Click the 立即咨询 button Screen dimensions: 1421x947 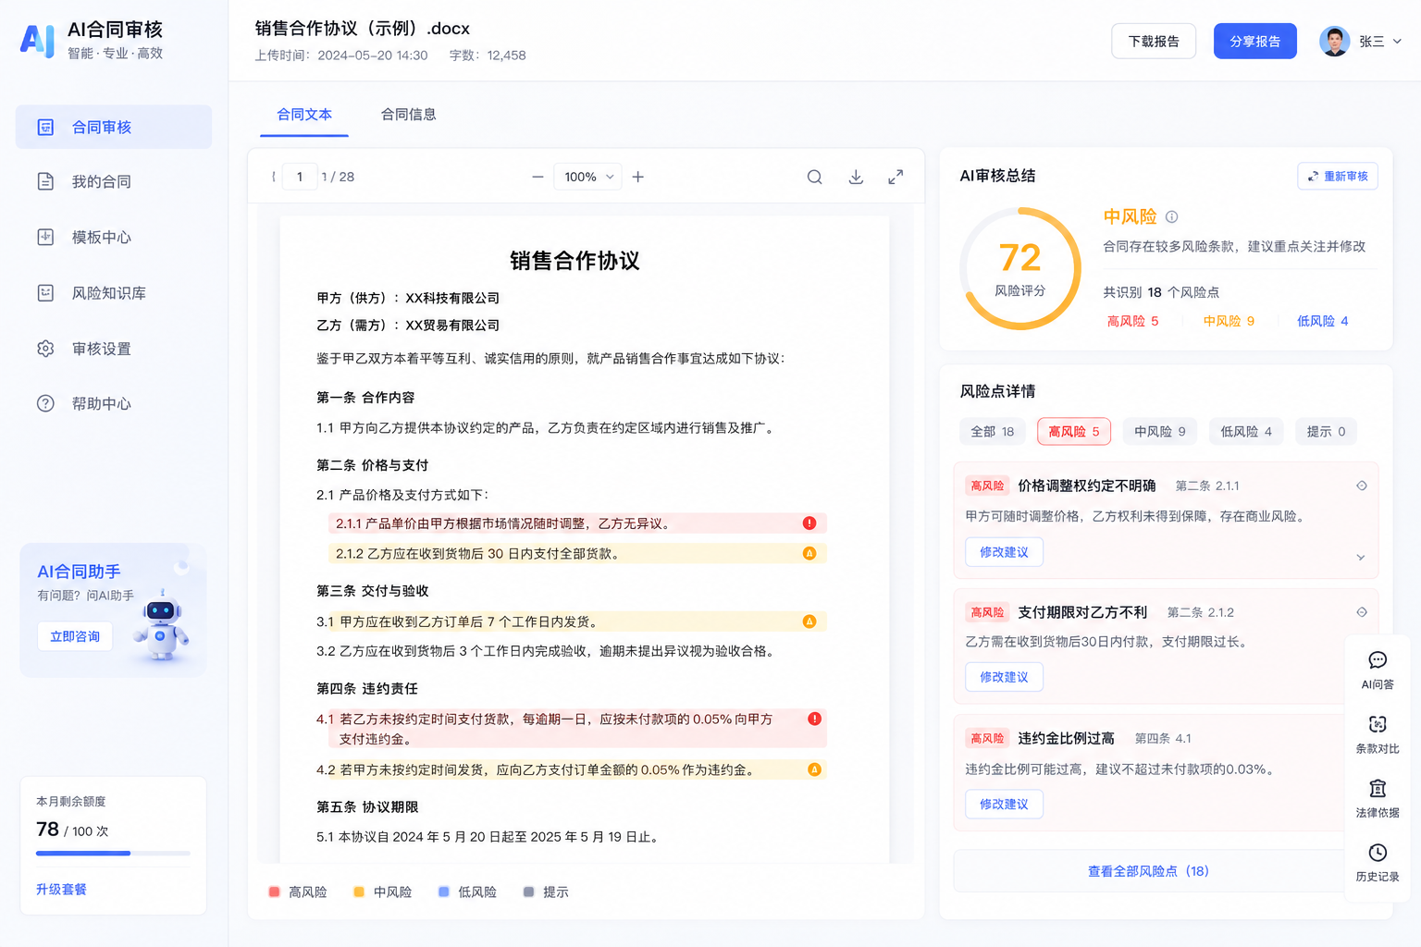tap(75, 636)
